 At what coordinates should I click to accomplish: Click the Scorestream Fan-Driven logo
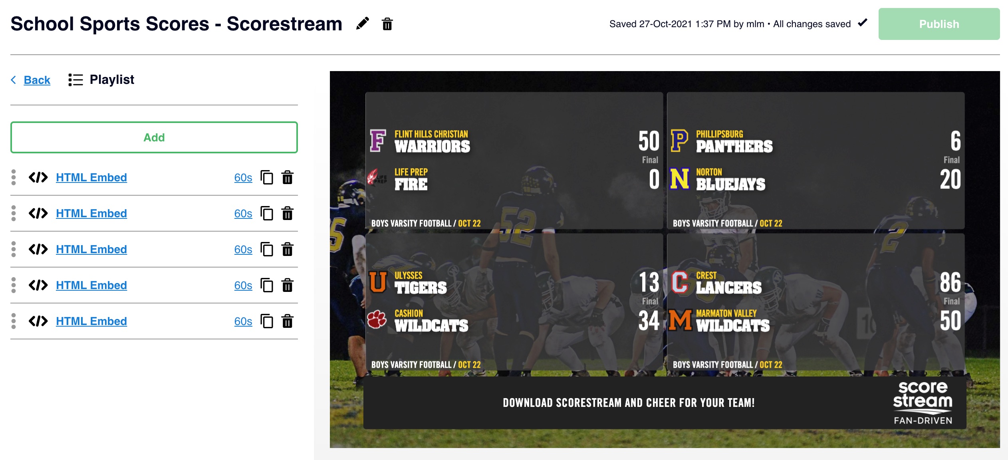point(923,403)
